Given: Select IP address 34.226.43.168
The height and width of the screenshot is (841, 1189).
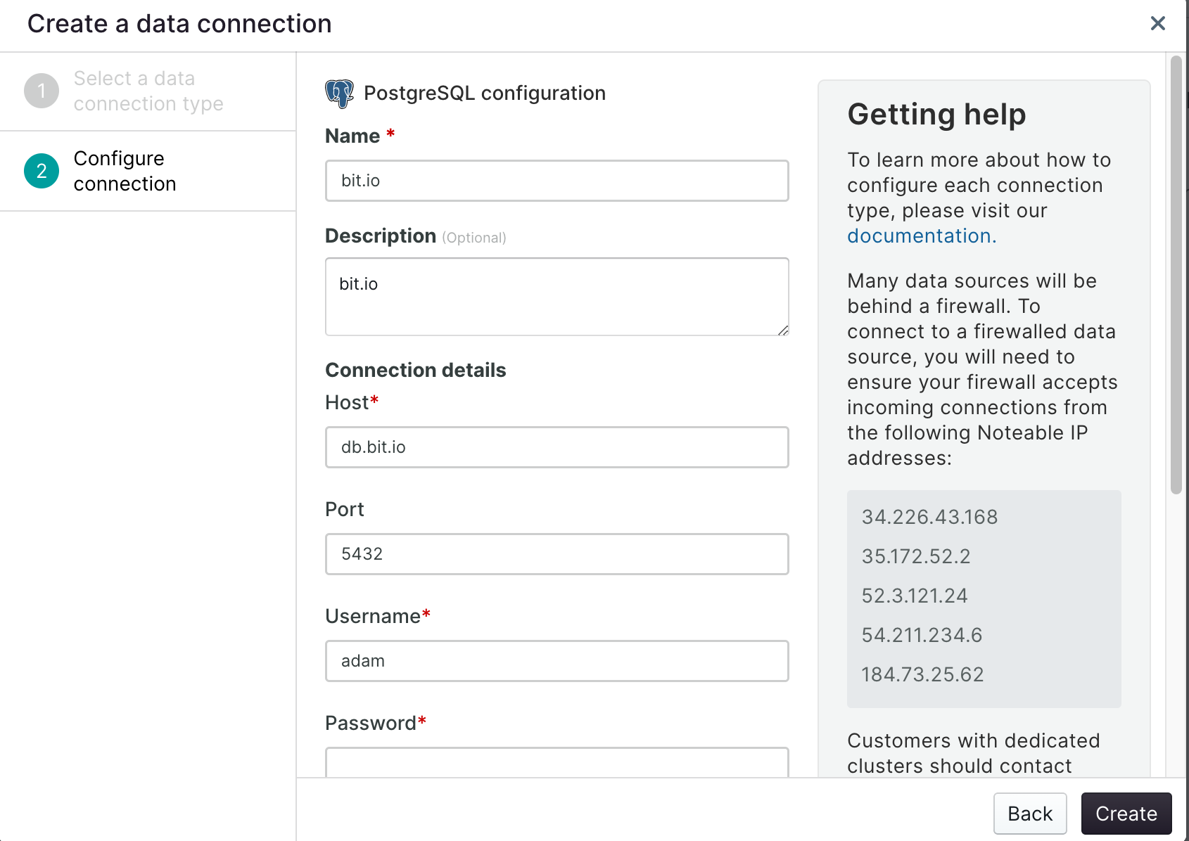Looking at the screenshot, I should pyautogui.click(x=929, y=517).
